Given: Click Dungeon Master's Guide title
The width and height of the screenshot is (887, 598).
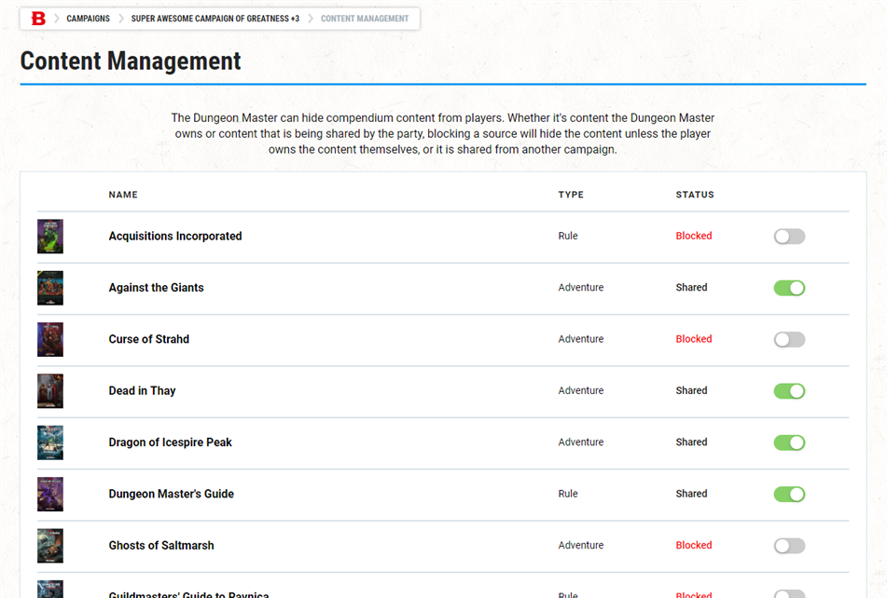Looking at the screenshot, I should [172, 494].
